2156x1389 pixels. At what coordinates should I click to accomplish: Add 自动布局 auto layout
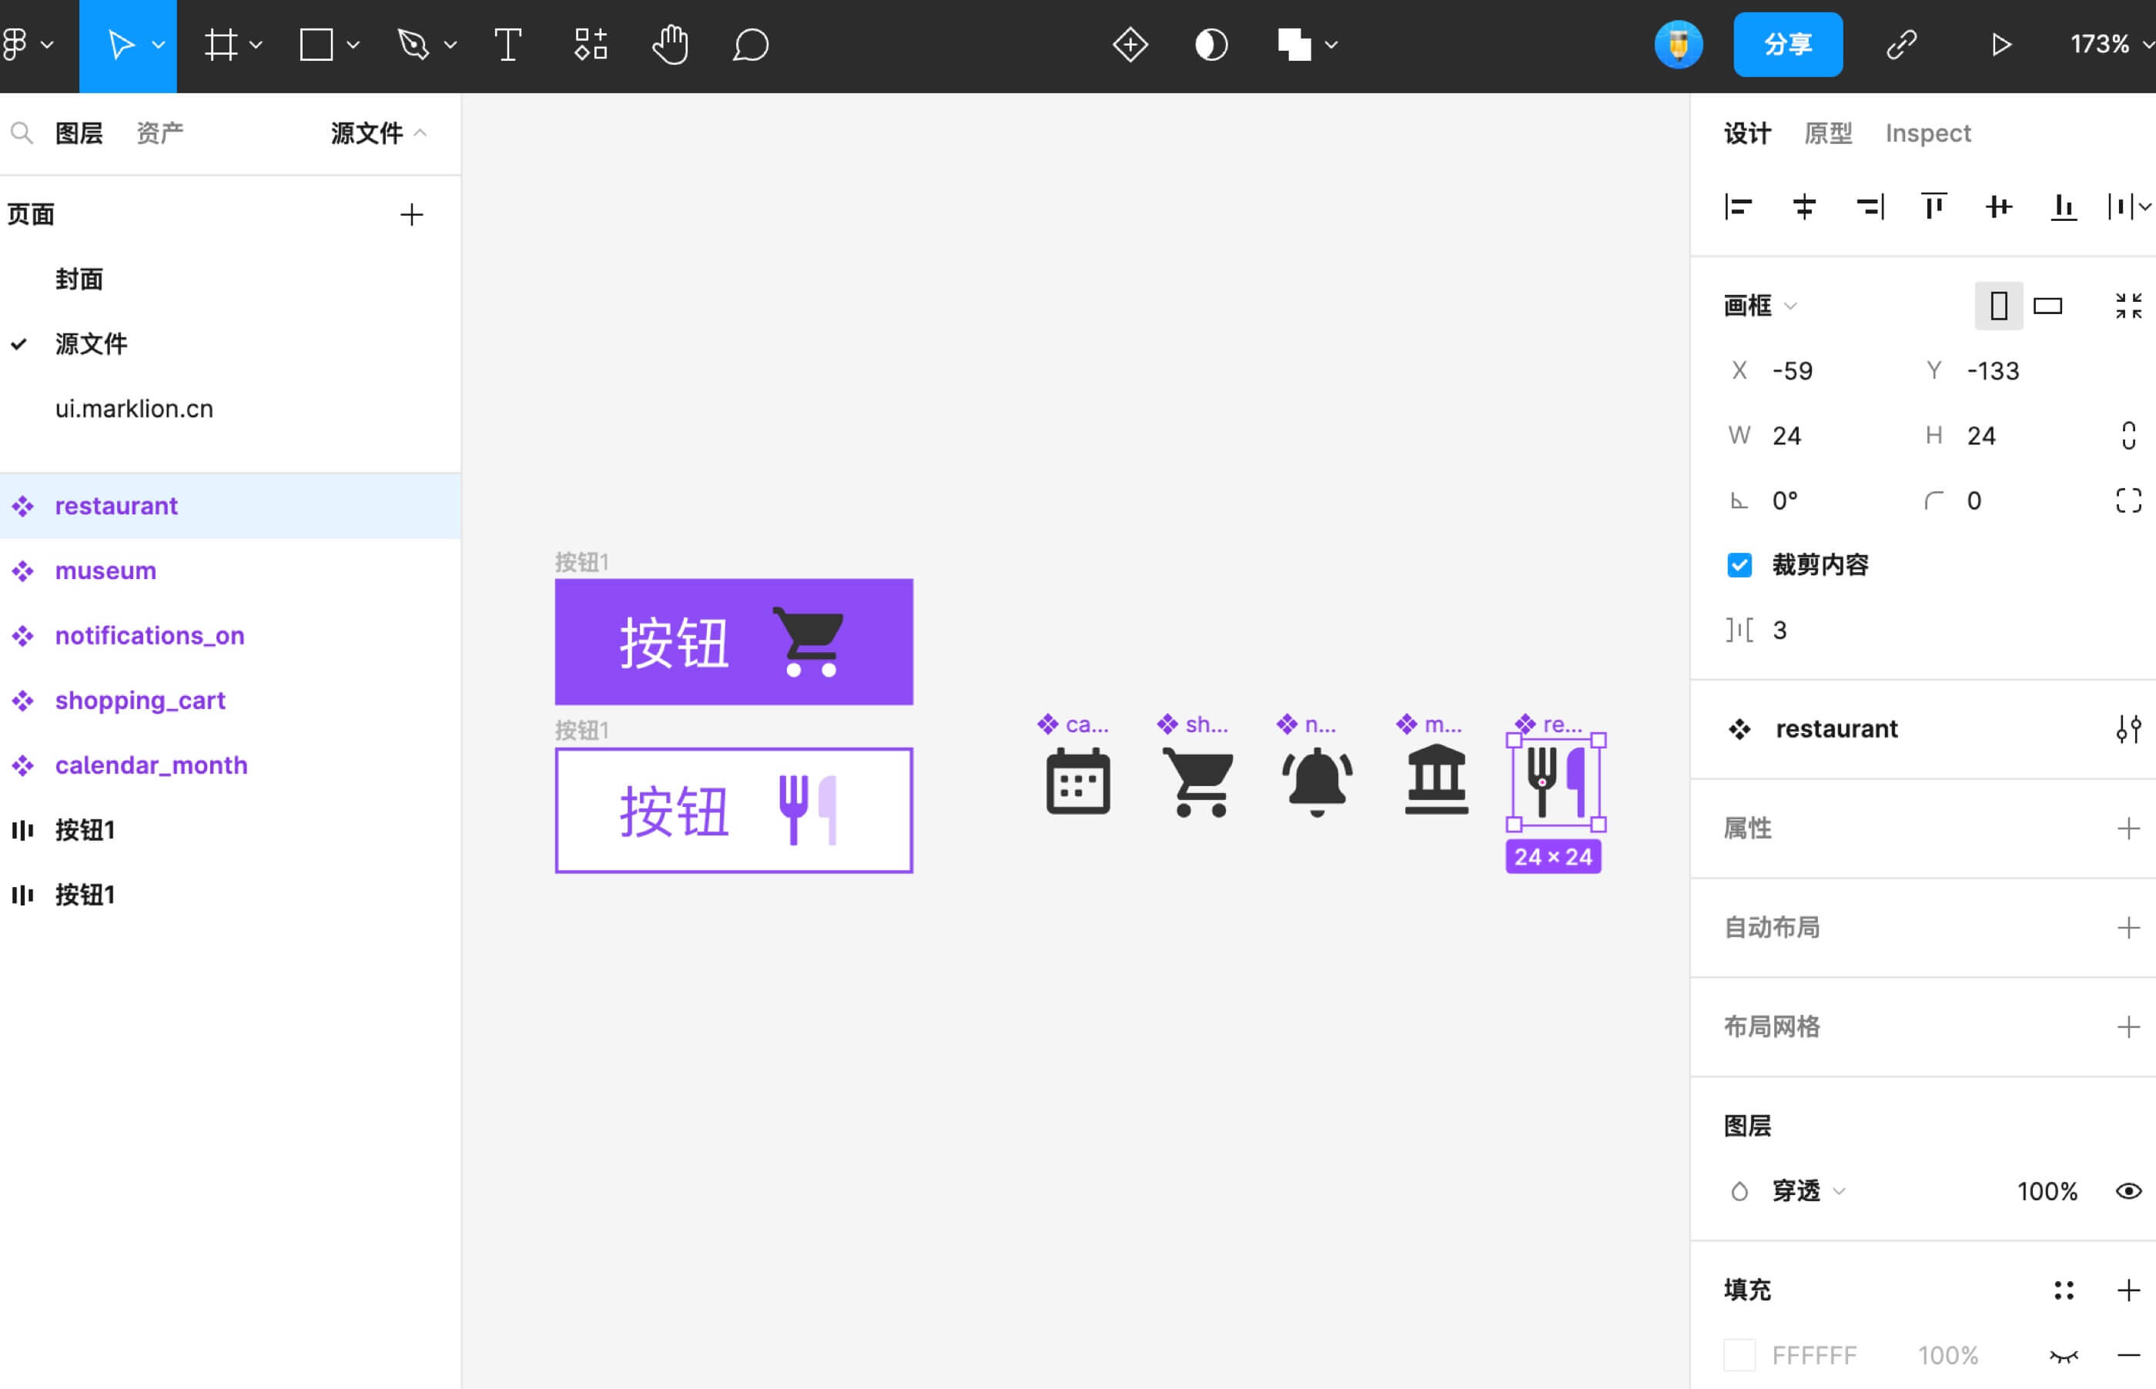pos(2128,928)
